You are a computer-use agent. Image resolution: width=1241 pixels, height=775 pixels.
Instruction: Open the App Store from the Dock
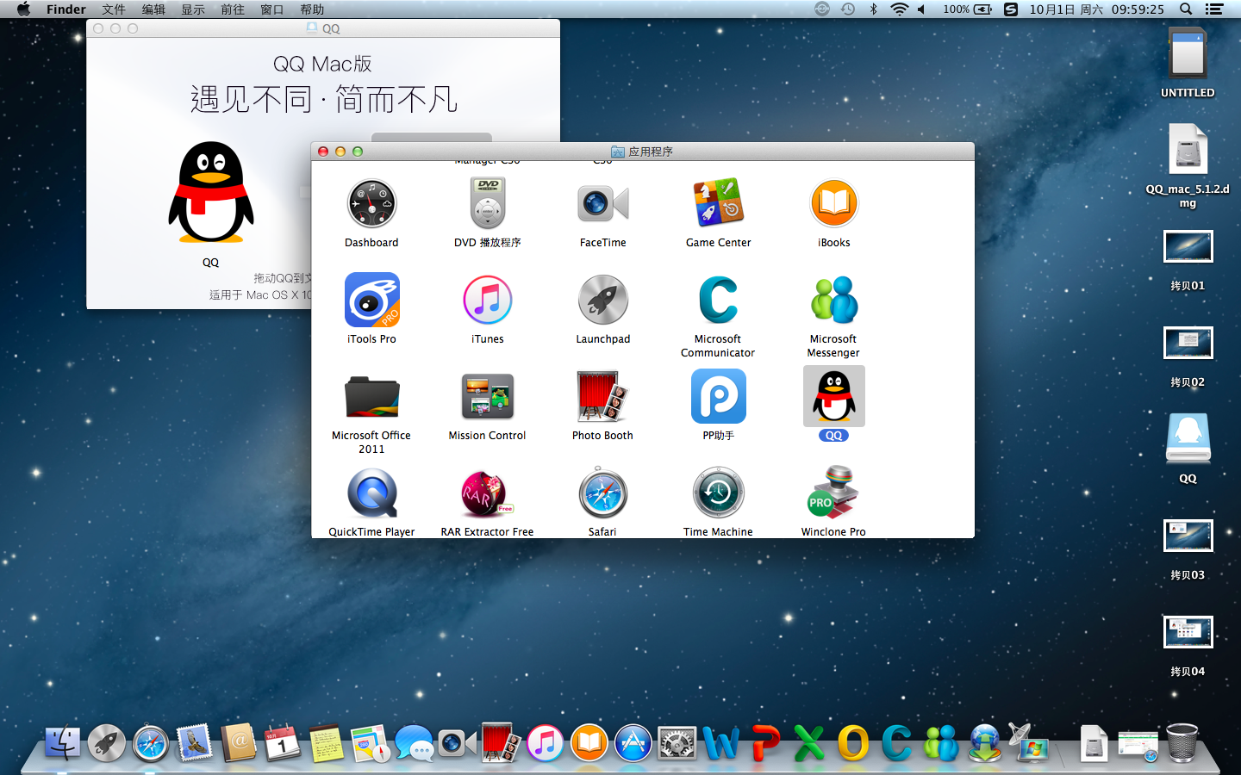(633, 743)
